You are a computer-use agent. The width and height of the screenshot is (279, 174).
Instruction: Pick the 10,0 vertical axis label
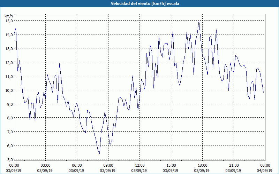(x=9, y=90)
